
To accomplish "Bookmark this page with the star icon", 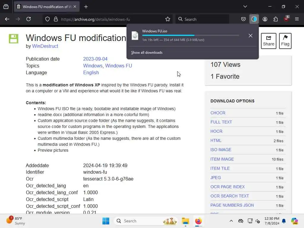I will click(x=168, y=19).
